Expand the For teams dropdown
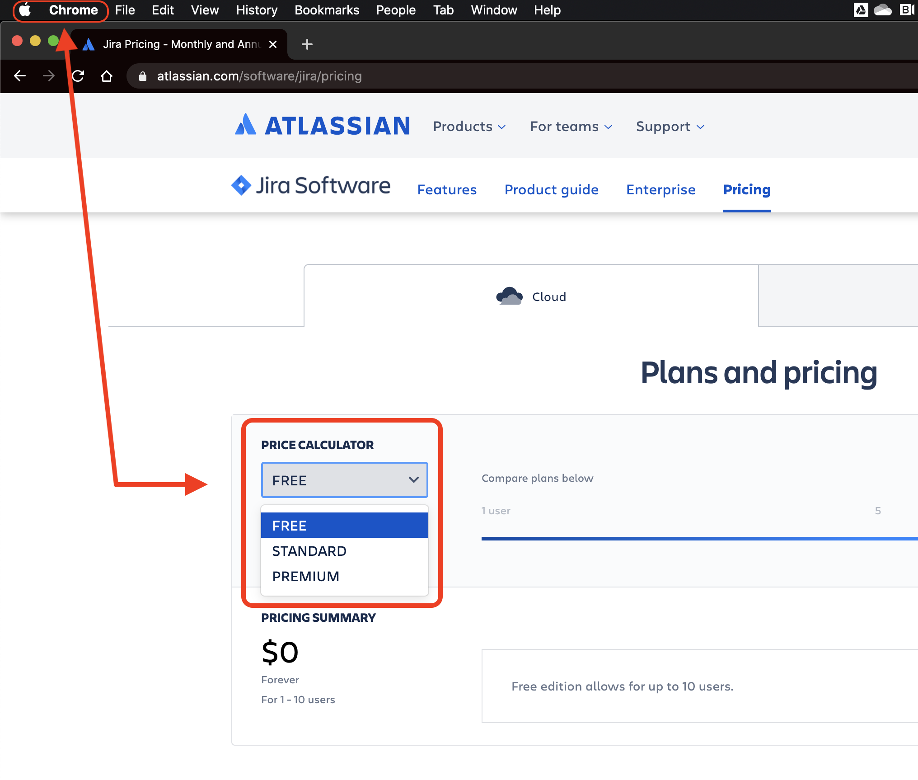The height and width of the screenshot is (780, 918). coord(571,127)
